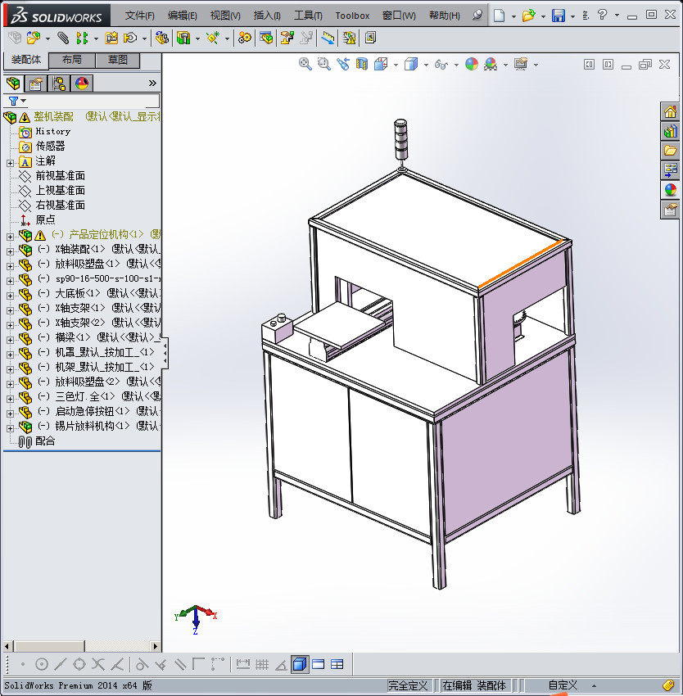Toggle the angle snap icon

(x=281, y=665)
